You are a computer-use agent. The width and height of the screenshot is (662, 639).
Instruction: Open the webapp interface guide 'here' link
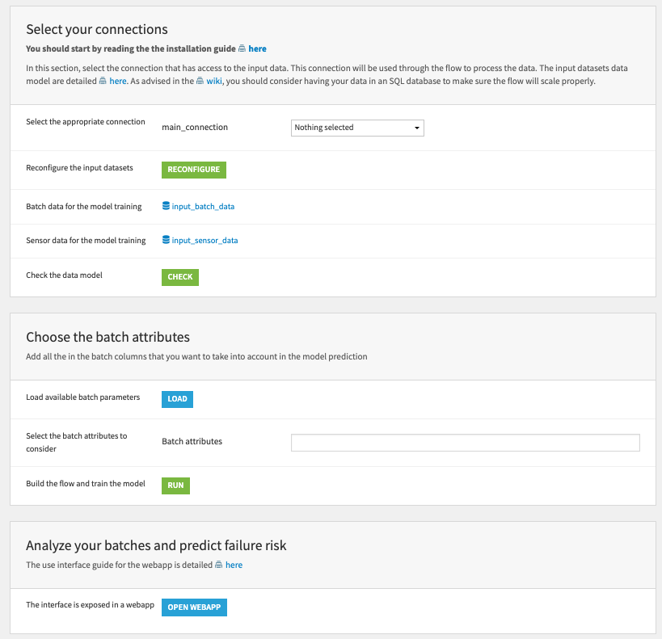click(234, 565)
